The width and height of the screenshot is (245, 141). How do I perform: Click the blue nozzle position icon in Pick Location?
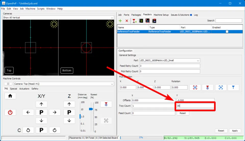[233, 87]
